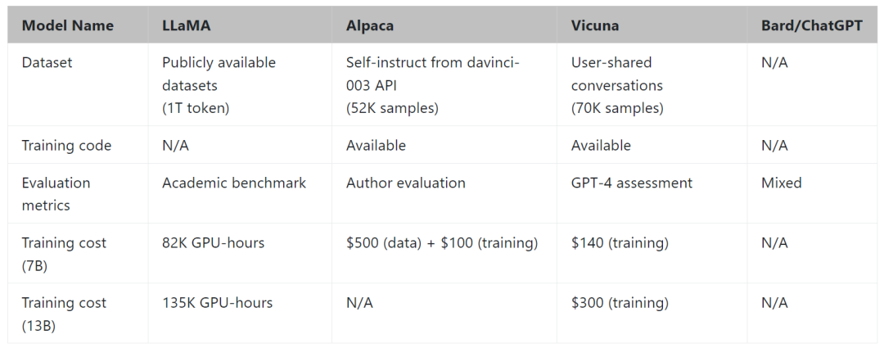Select the $300 (training) cell
The image size is (884, 348).
point(620,302)
